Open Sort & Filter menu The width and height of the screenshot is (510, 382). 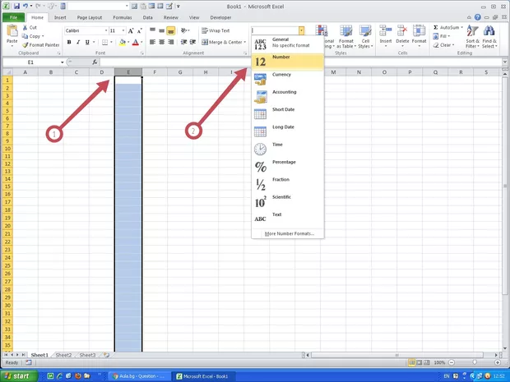click(472, 36)
